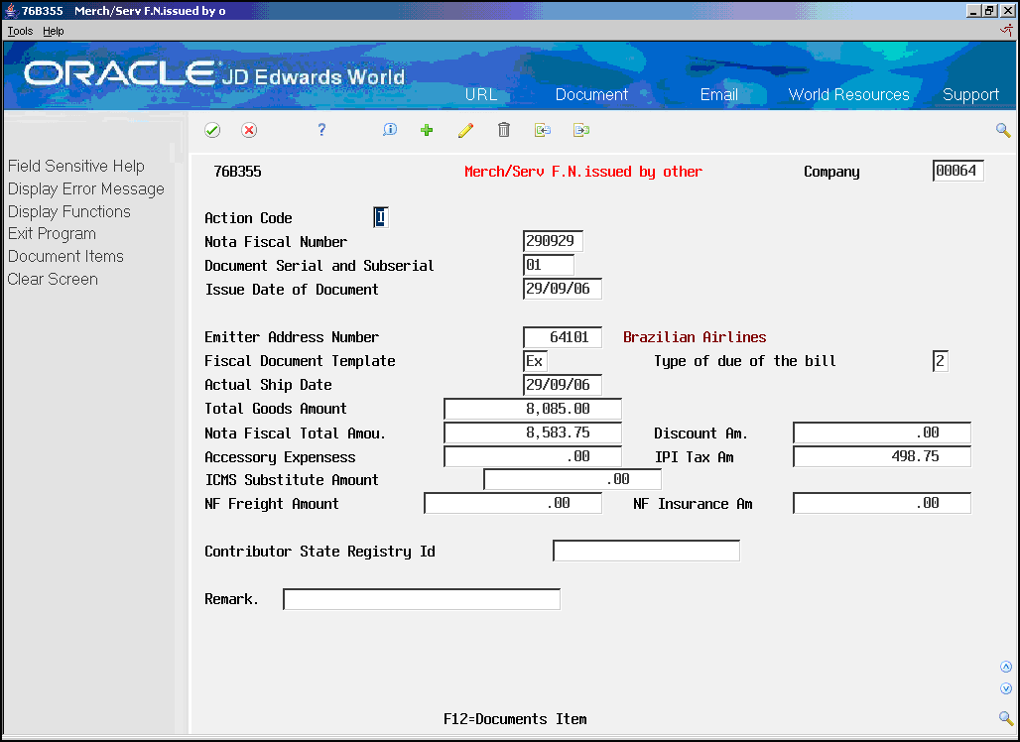Click the 76B355 program ID text
The image size is (1020, 742).
pyautogui.click(x=237, y=172)
